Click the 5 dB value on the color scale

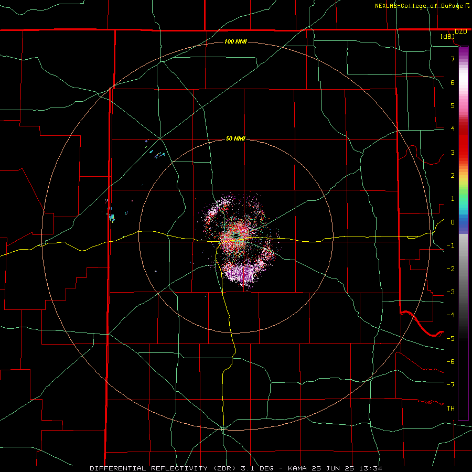click(453, 105)
